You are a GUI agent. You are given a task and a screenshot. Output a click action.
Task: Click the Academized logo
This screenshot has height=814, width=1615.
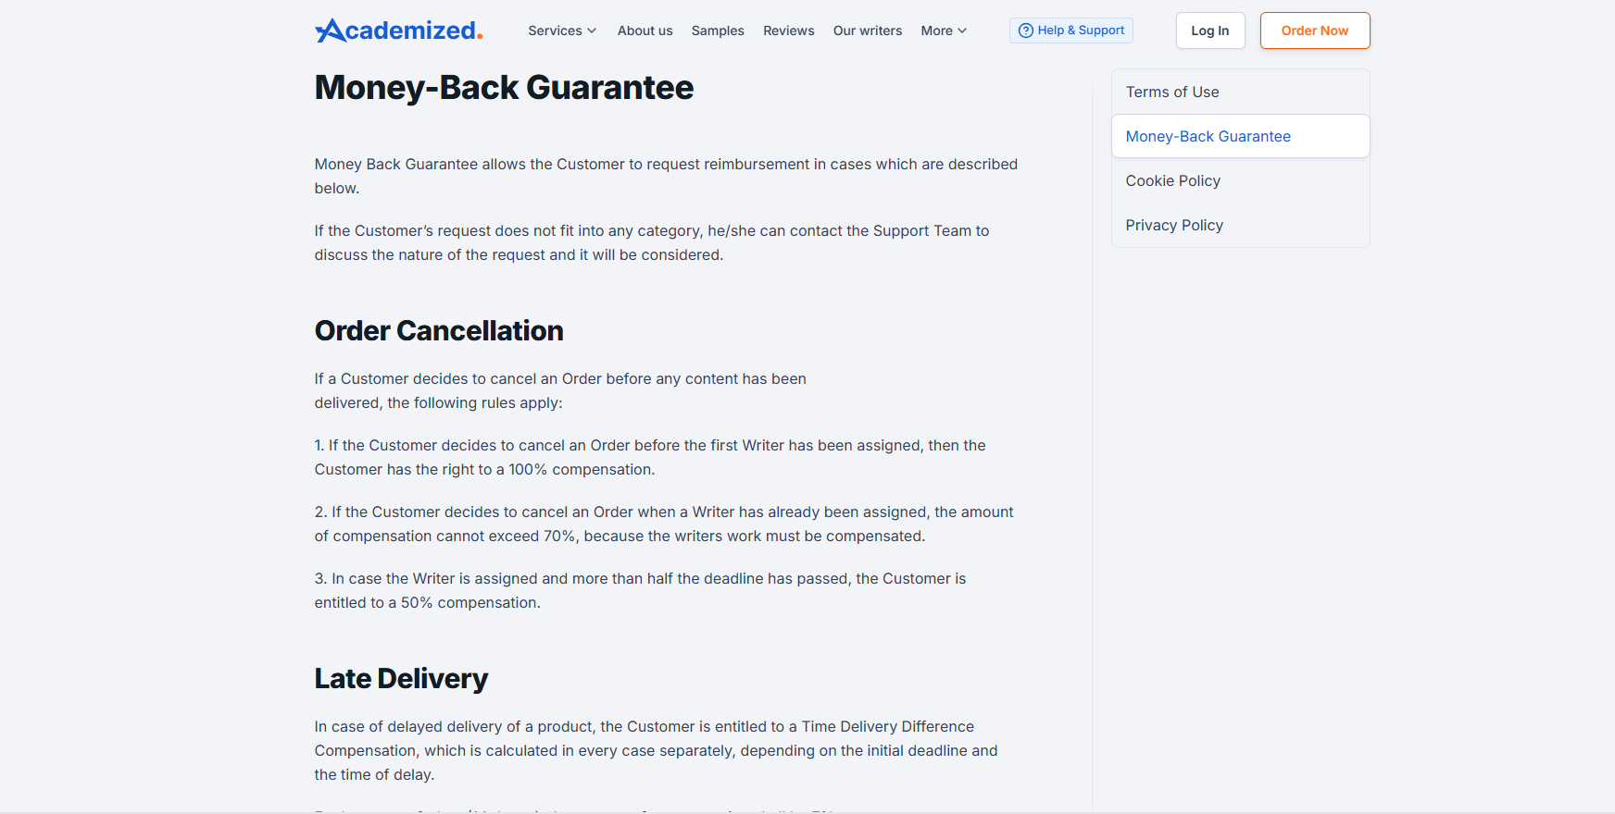coord(398,31)
